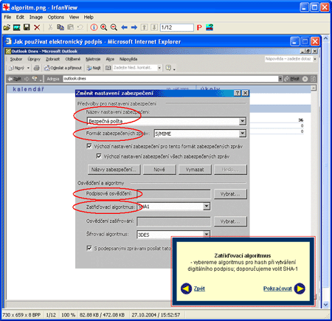Viewport: 332px width, 321px height.
Task: Open the outlook:dnes address bar dropdown
Action: click(280, 79)
